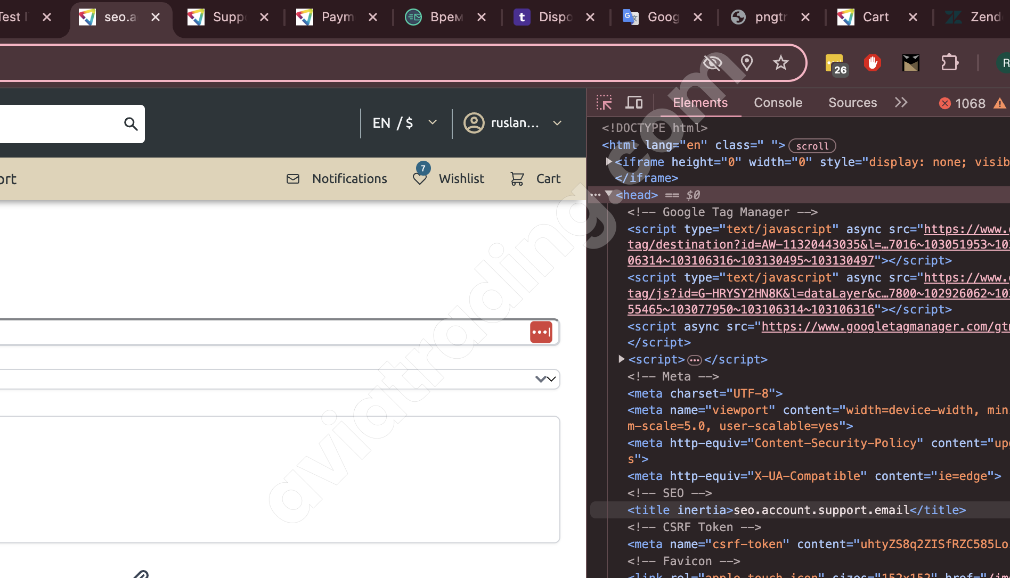
Task: Switch to the Console tab
Action: (778, 103)
